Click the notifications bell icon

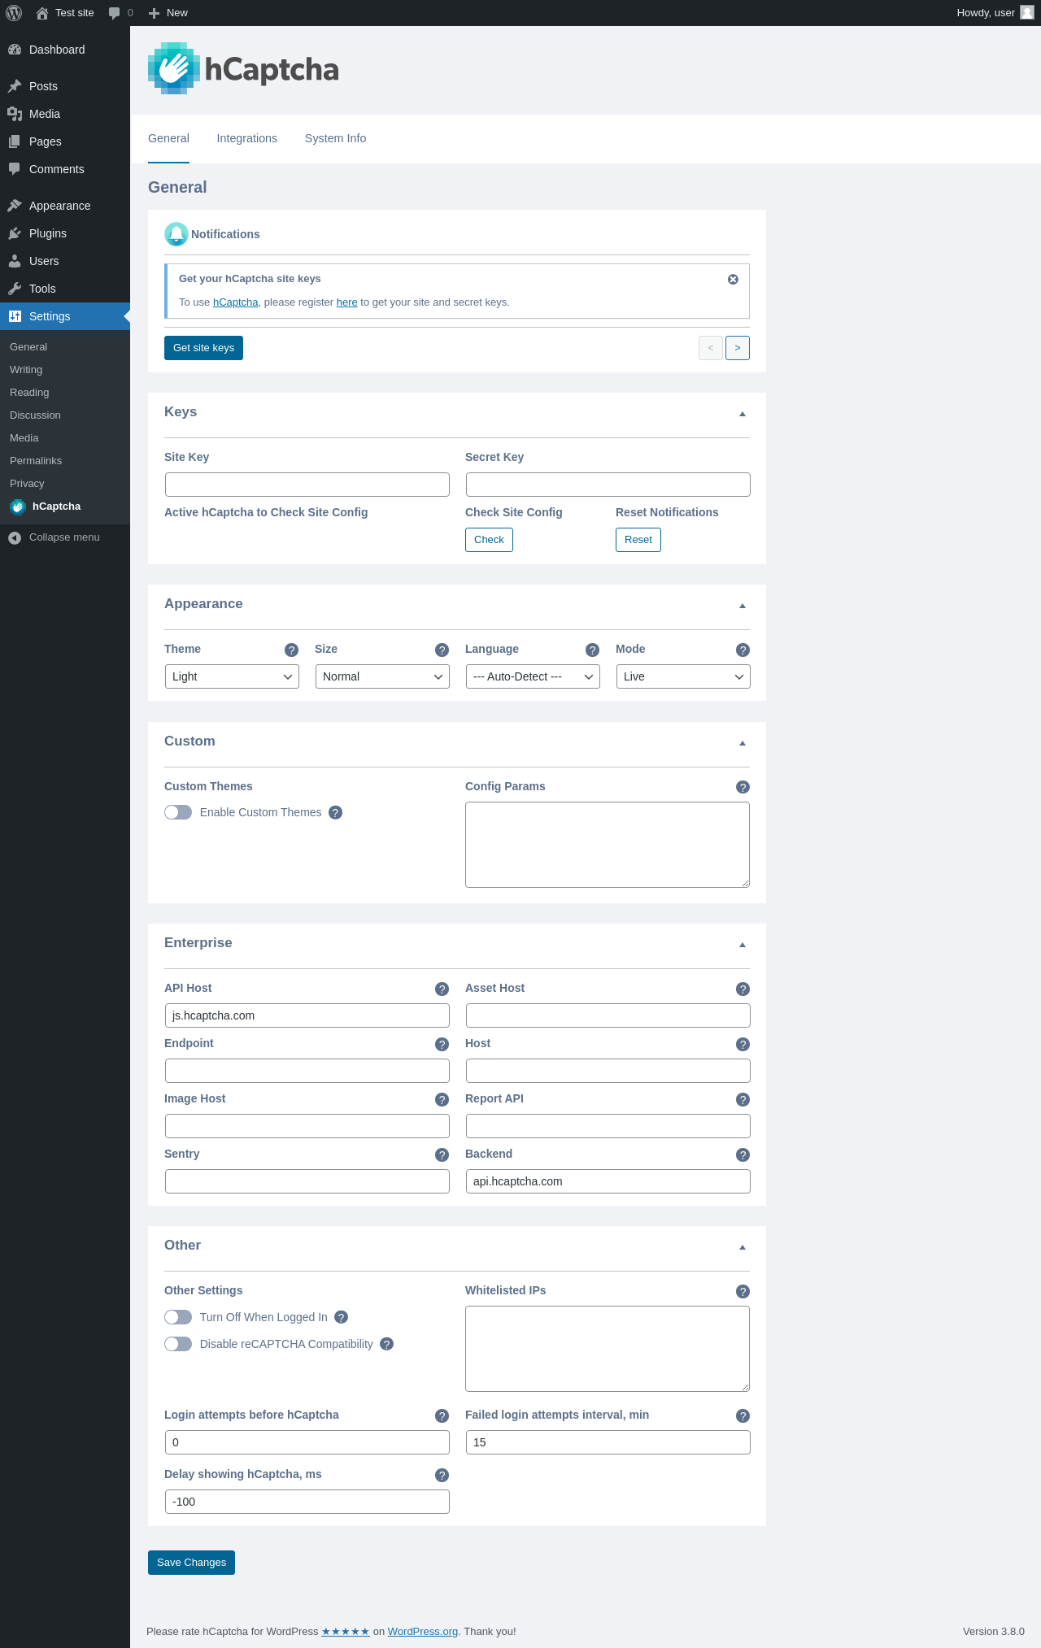[176, 234]
